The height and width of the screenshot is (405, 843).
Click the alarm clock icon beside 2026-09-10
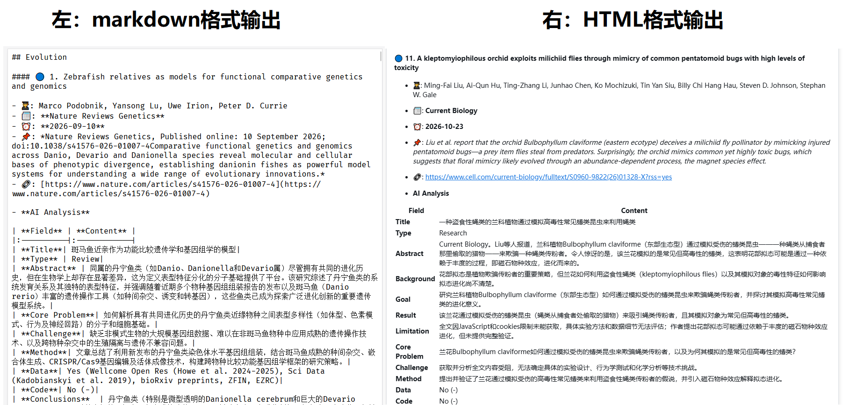(x=26, y=126)
